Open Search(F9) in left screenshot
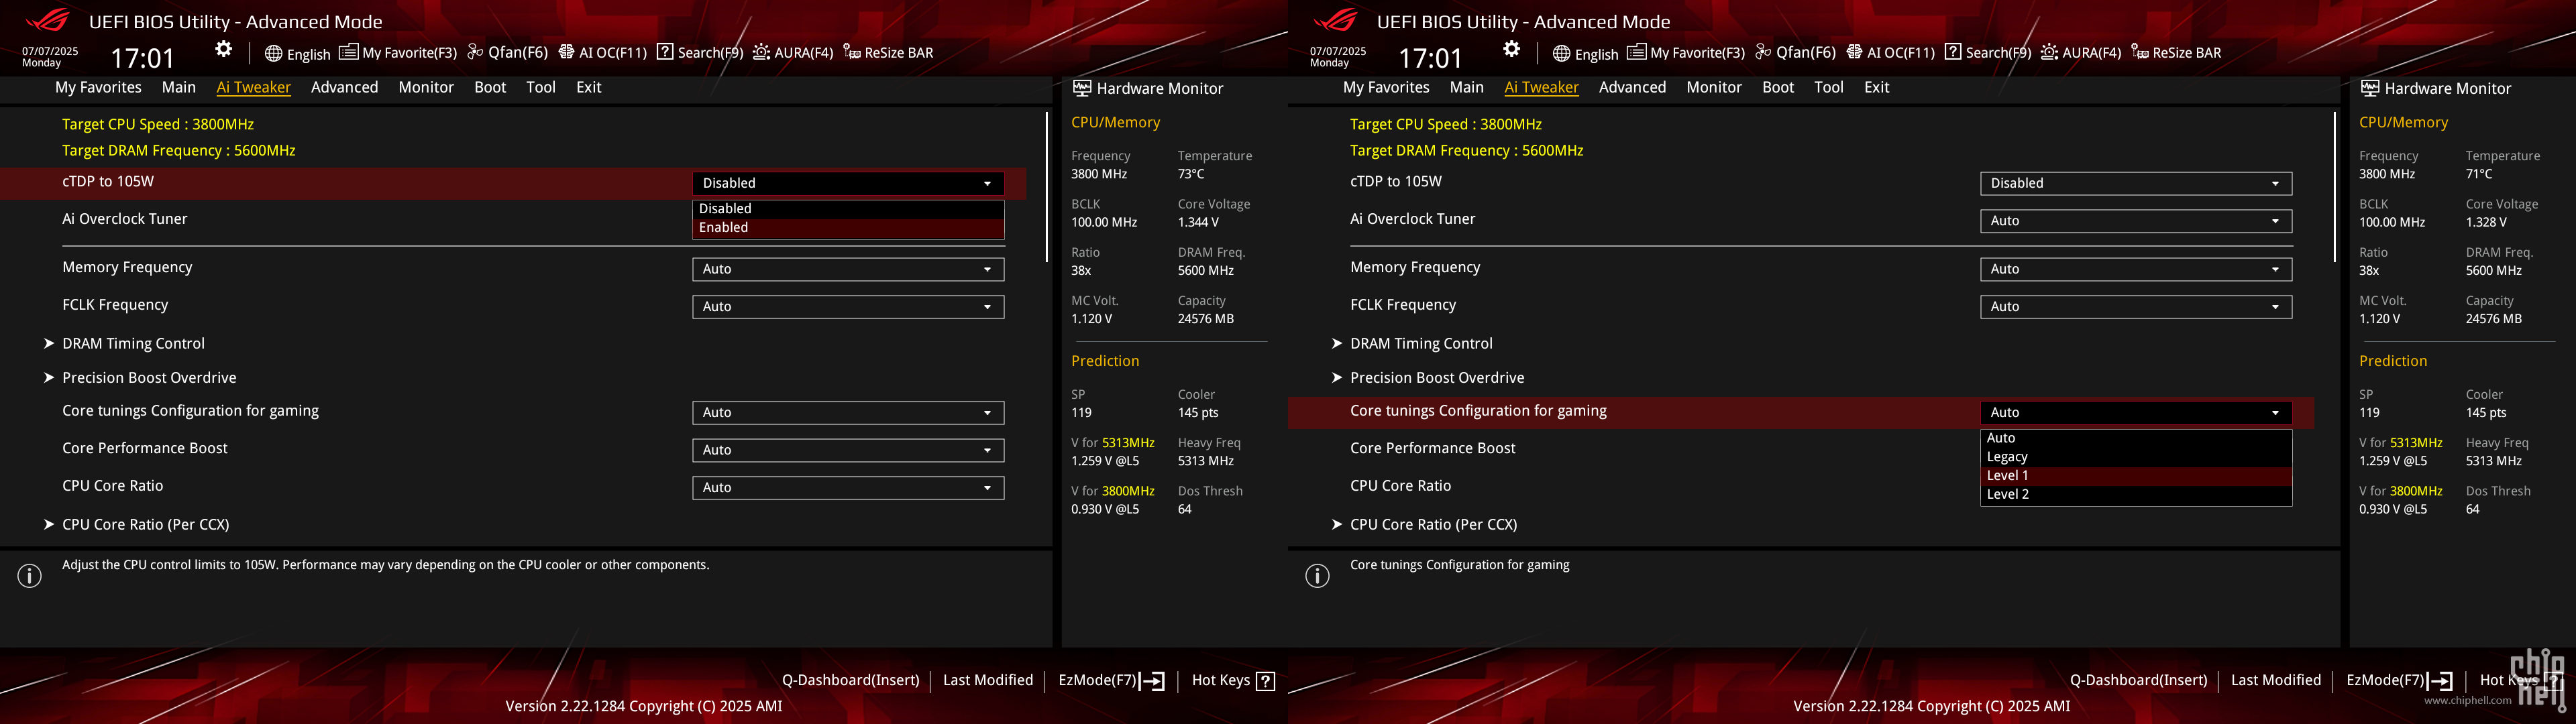Screen dimensions: 2576x724 pos(700,53)
